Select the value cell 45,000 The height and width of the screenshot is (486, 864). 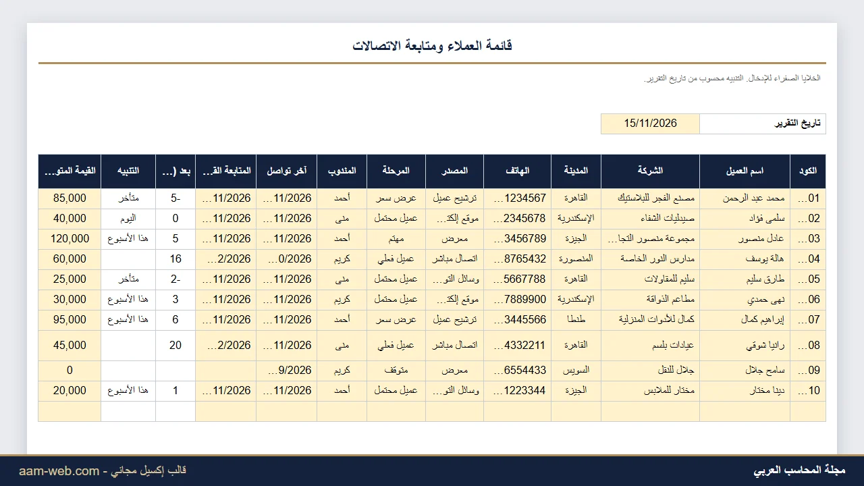[70, 346]
